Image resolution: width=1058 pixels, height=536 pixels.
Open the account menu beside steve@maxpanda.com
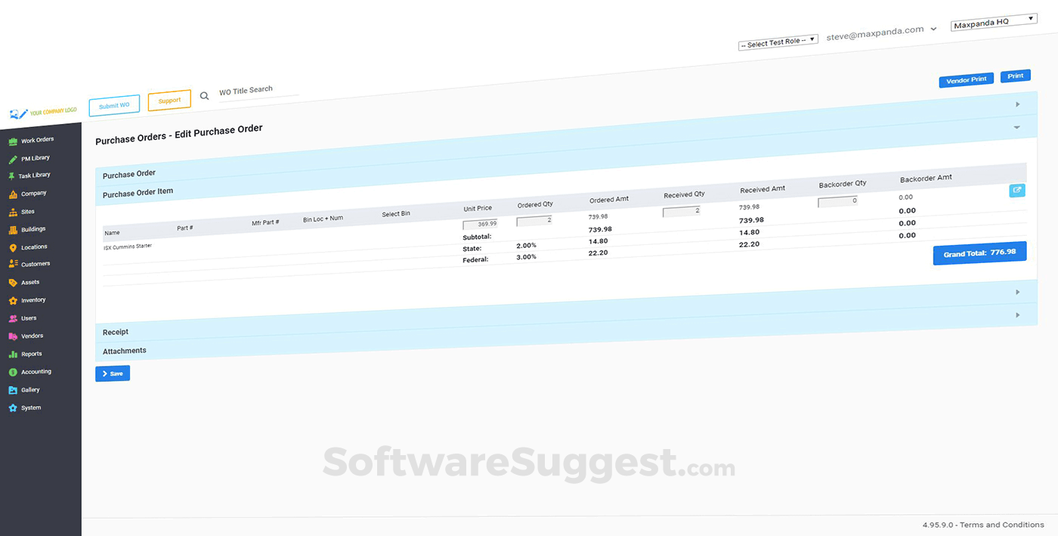pos(935,28)
